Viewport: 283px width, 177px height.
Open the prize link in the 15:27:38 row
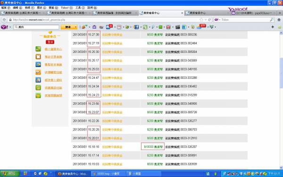(112, 34)
